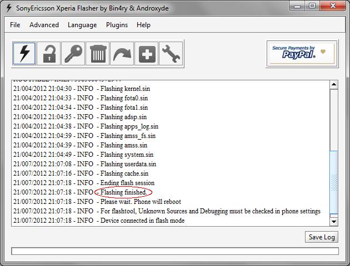
Task: Select log line "Ending flash session"
Action: (84, 183)
